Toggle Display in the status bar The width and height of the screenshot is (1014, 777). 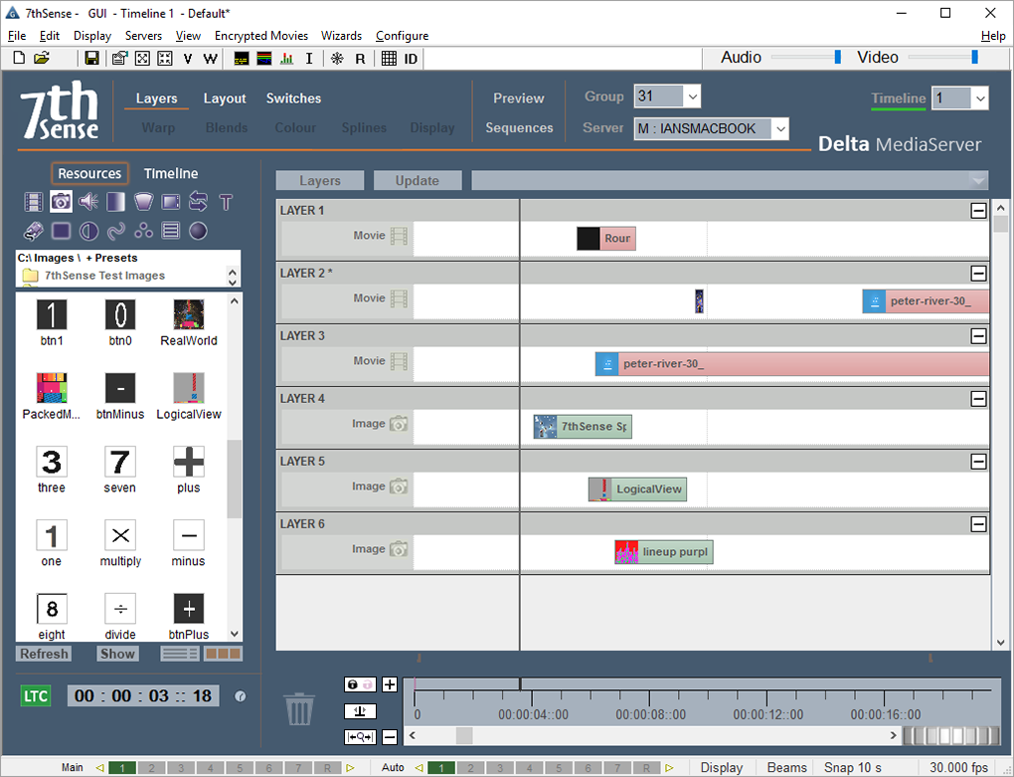tap(722, 767)
